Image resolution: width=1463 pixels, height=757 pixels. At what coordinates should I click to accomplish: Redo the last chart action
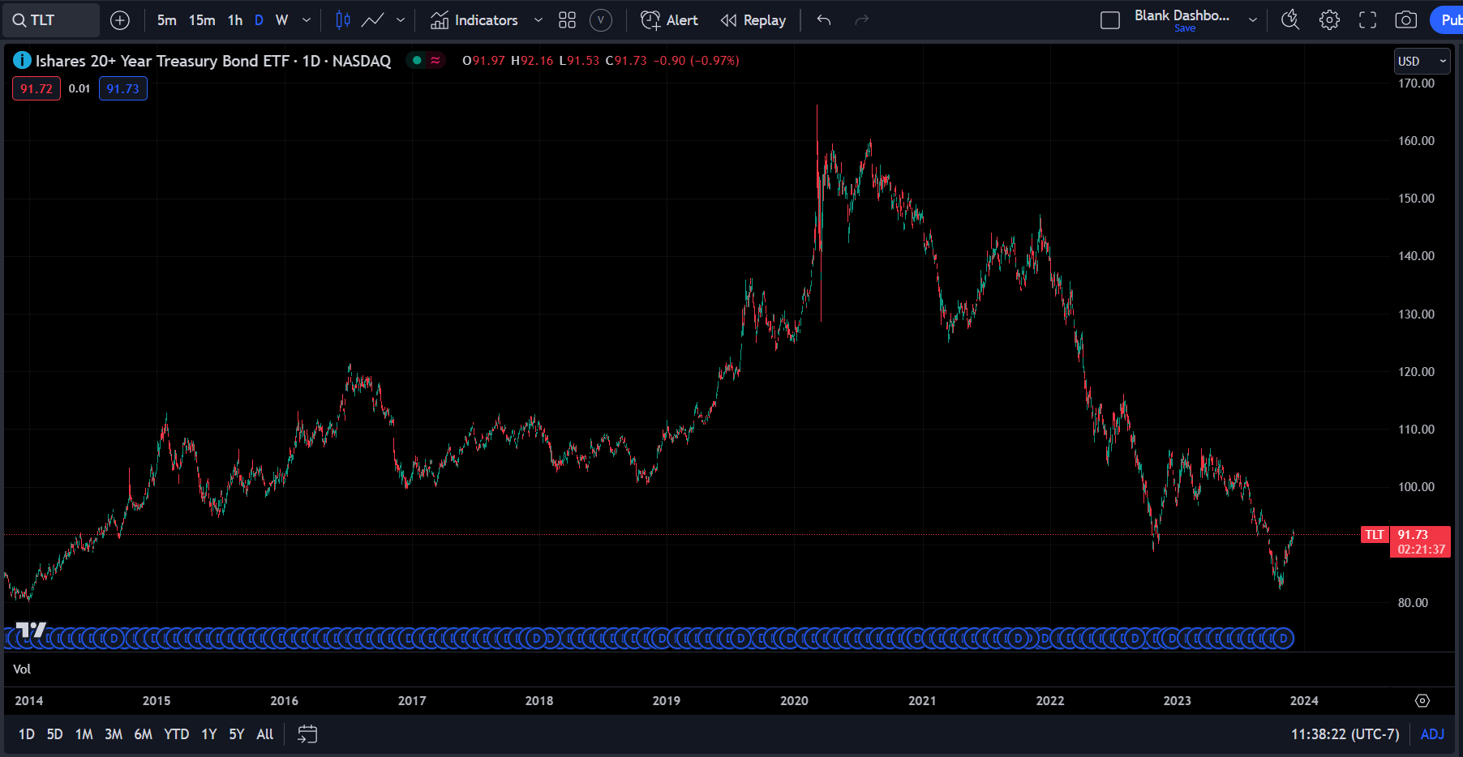[x=862, y=20]
